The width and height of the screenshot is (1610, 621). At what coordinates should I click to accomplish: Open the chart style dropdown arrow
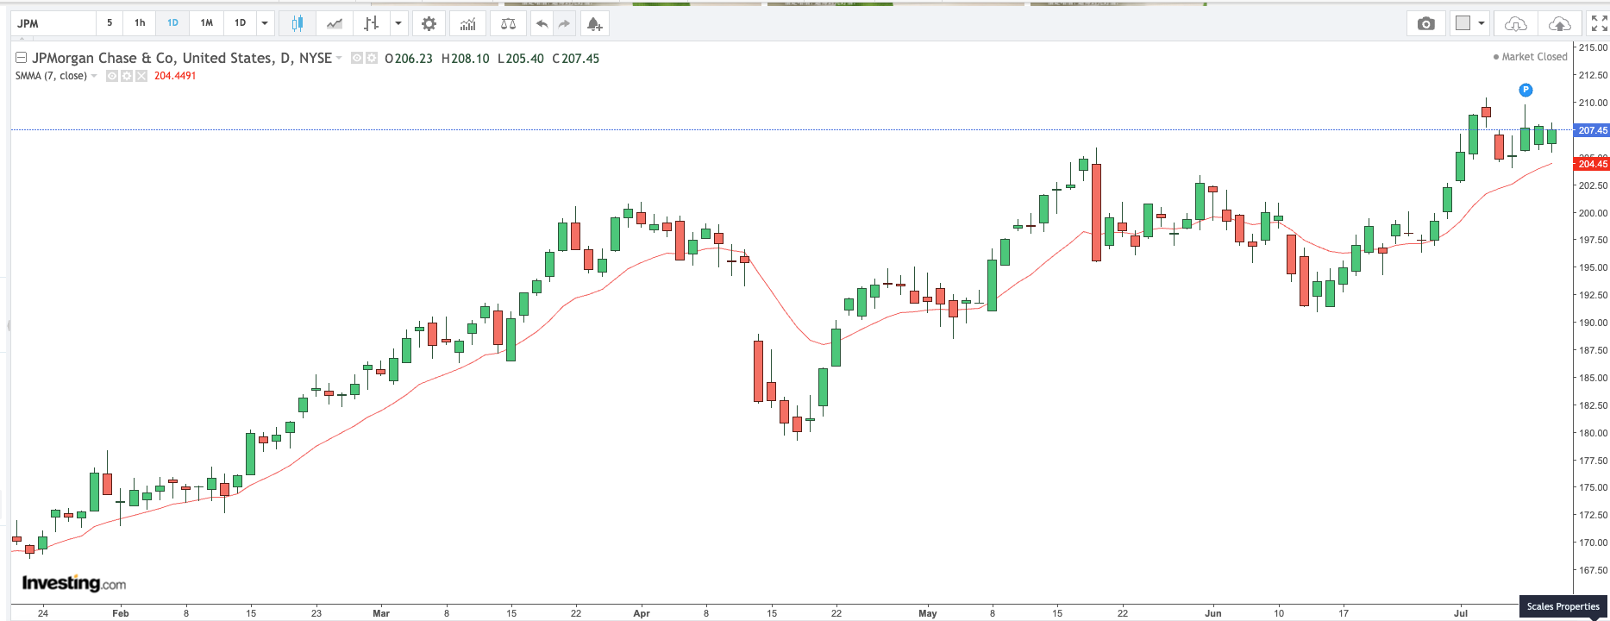tap(398, 23)
